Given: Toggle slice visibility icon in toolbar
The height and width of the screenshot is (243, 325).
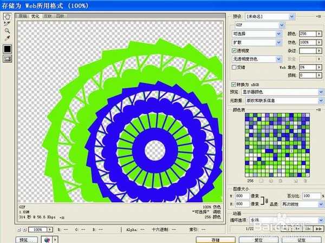Looking at the screenshot, I should 8,59.
